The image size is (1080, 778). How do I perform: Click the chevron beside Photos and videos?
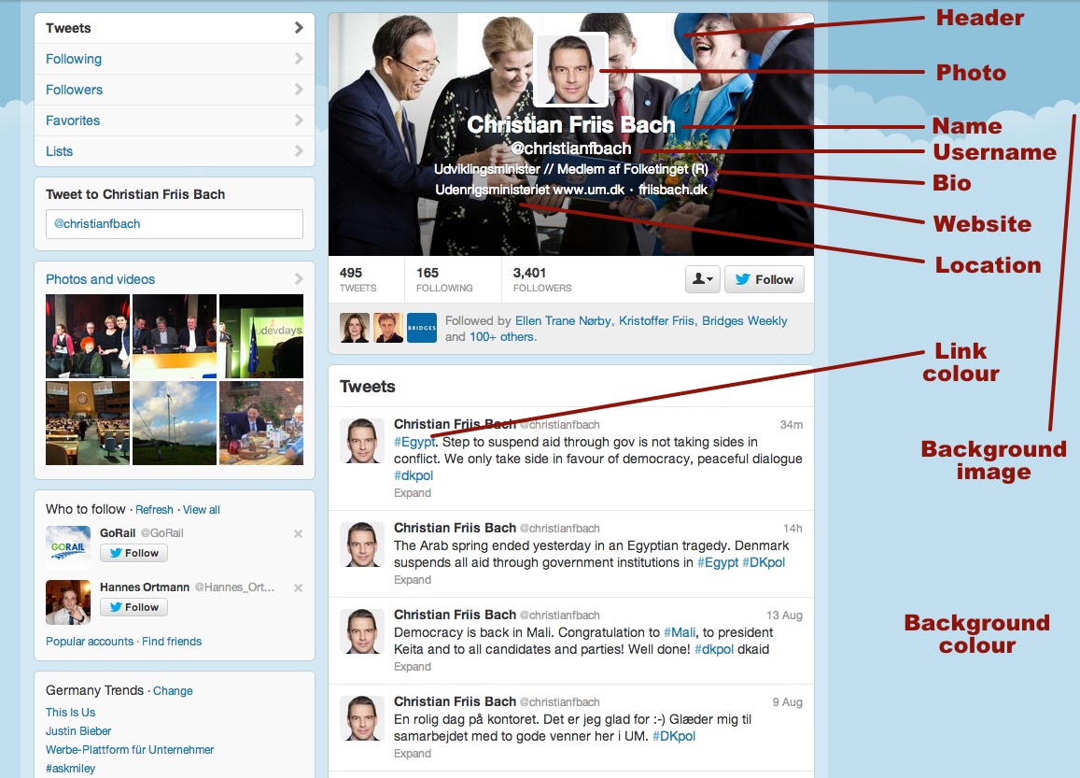(299, 278)
